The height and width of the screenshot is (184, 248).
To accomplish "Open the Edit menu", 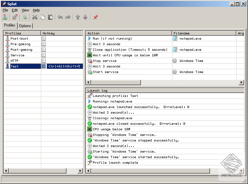I will point(15,10).
